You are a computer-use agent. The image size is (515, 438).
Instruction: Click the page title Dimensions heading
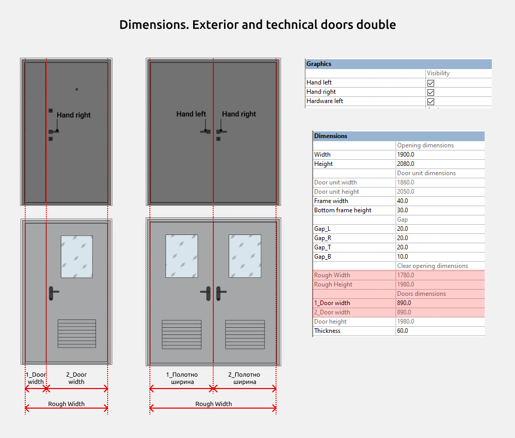point(257,25)
